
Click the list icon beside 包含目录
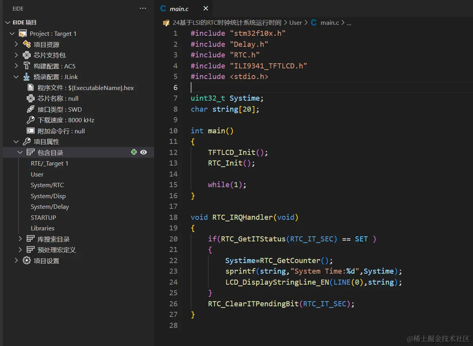[30, 153]
